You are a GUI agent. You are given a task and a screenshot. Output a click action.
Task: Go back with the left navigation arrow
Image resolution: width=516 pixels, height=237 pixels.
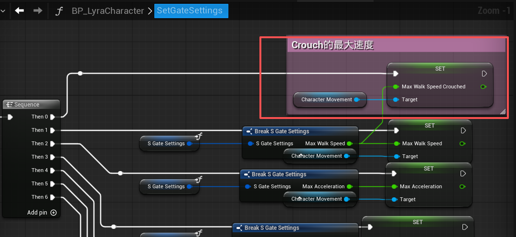[x=20, y=11]
